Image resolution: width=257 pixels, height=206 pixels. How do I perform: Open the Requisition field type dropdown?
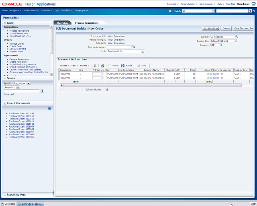18,87
